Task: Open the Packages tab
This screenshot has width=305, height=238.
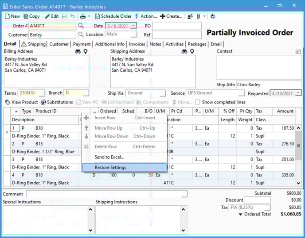Action: (197, 44)
